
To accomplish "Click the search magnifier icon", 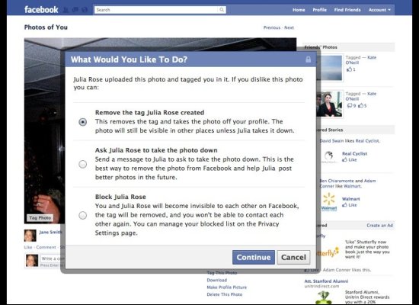I will pos(222,10).
